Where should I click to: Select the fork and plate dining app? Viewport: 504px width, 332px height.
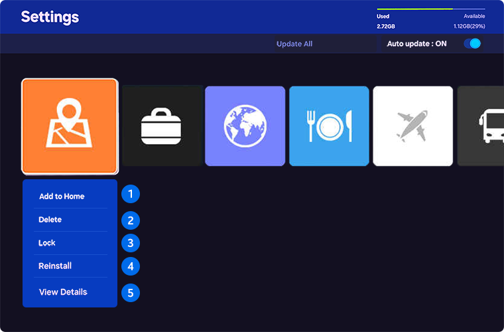[x=329, y=126]
